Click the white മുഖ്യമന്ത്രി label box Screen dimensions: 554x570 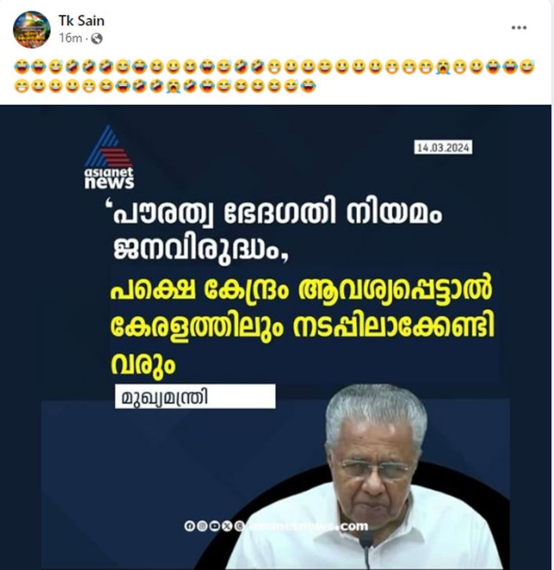point(195,396)
